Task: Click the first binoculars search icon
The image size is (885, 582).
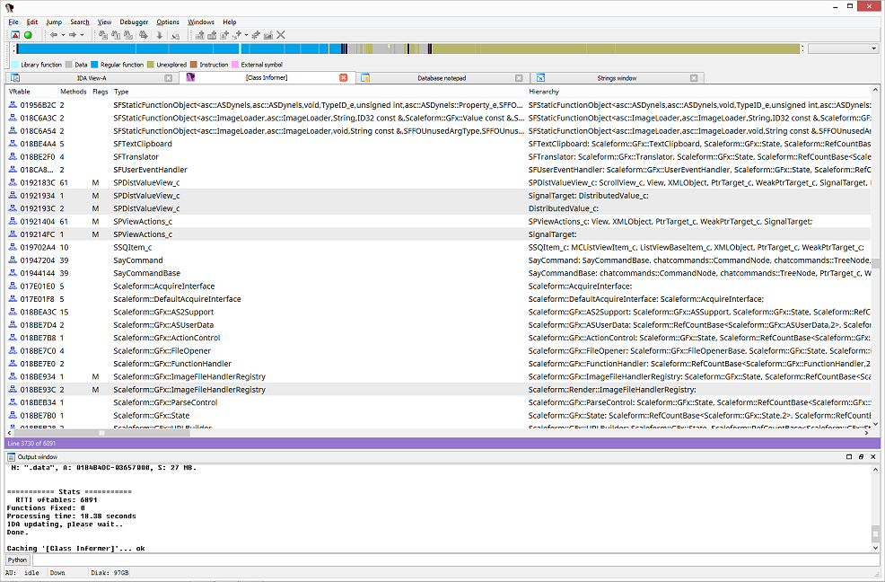Action: click(x=103, y=35)
